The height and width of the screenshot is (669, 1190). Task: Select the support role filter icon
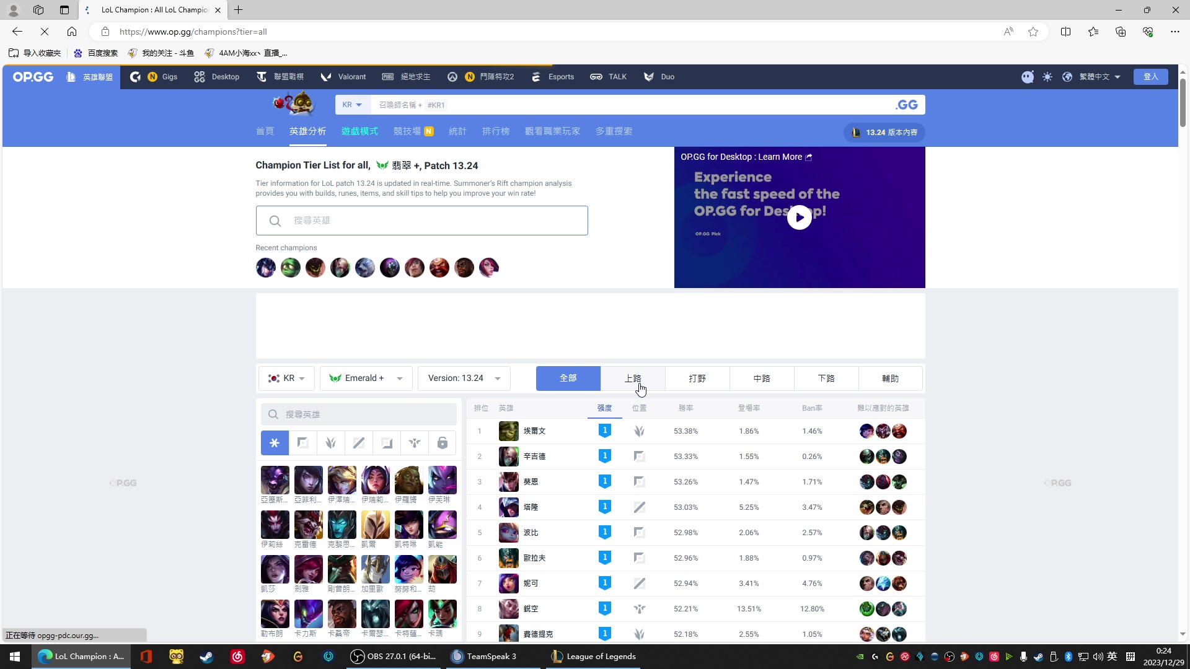(414, 443)
